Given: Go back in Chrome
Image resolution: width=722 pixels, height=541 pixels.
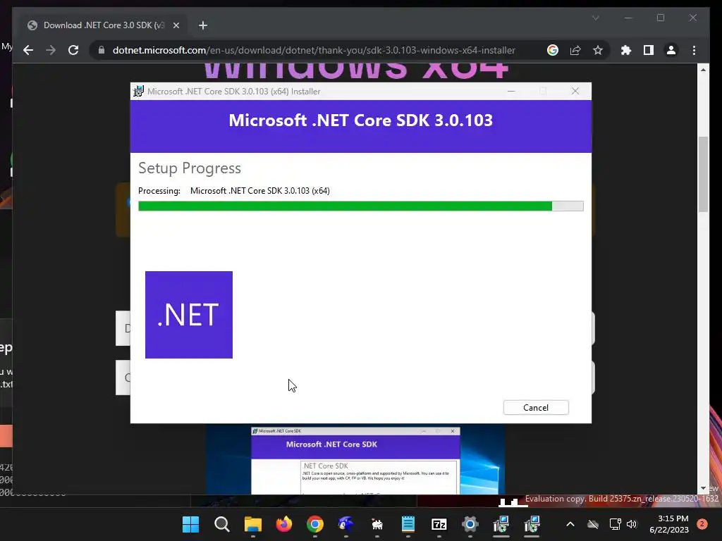Looking at the screenshot, I should pyautogui.click(x=28, y=50).
